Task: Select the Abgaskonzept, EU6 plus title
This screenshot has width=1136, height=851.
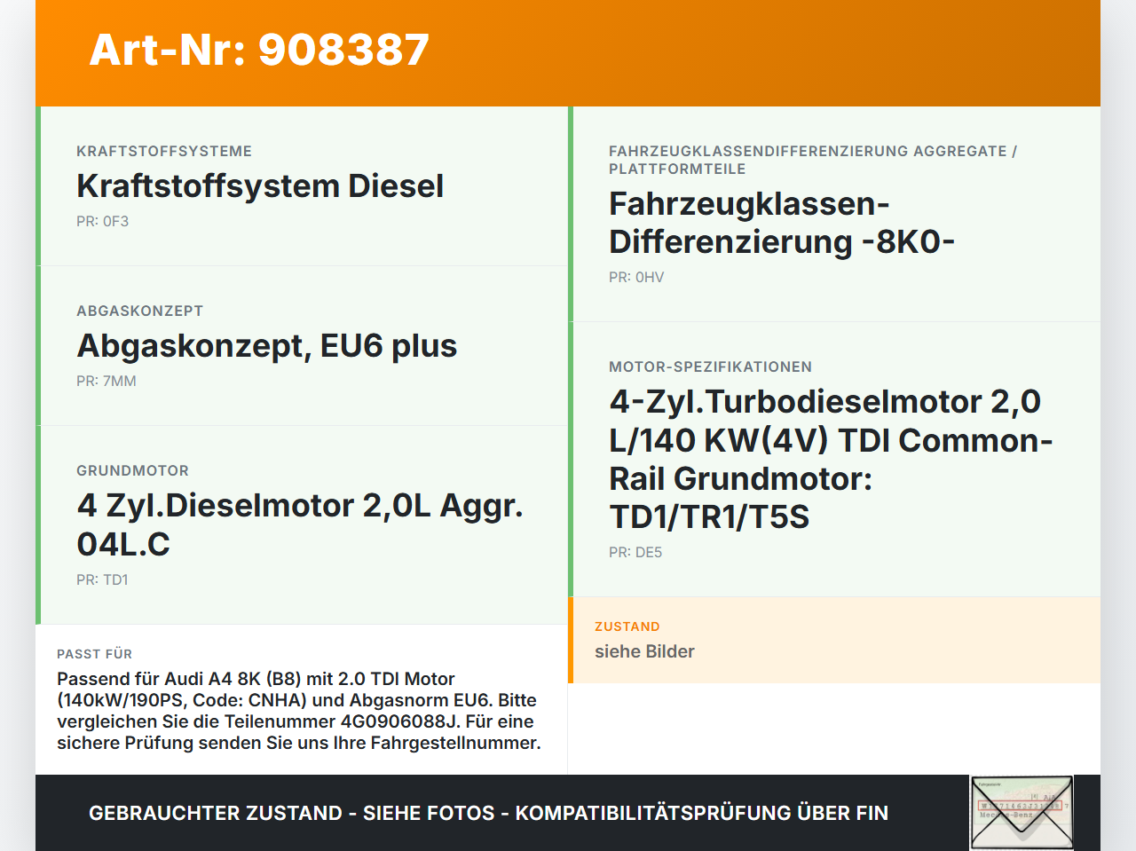Action: [267, 345]
